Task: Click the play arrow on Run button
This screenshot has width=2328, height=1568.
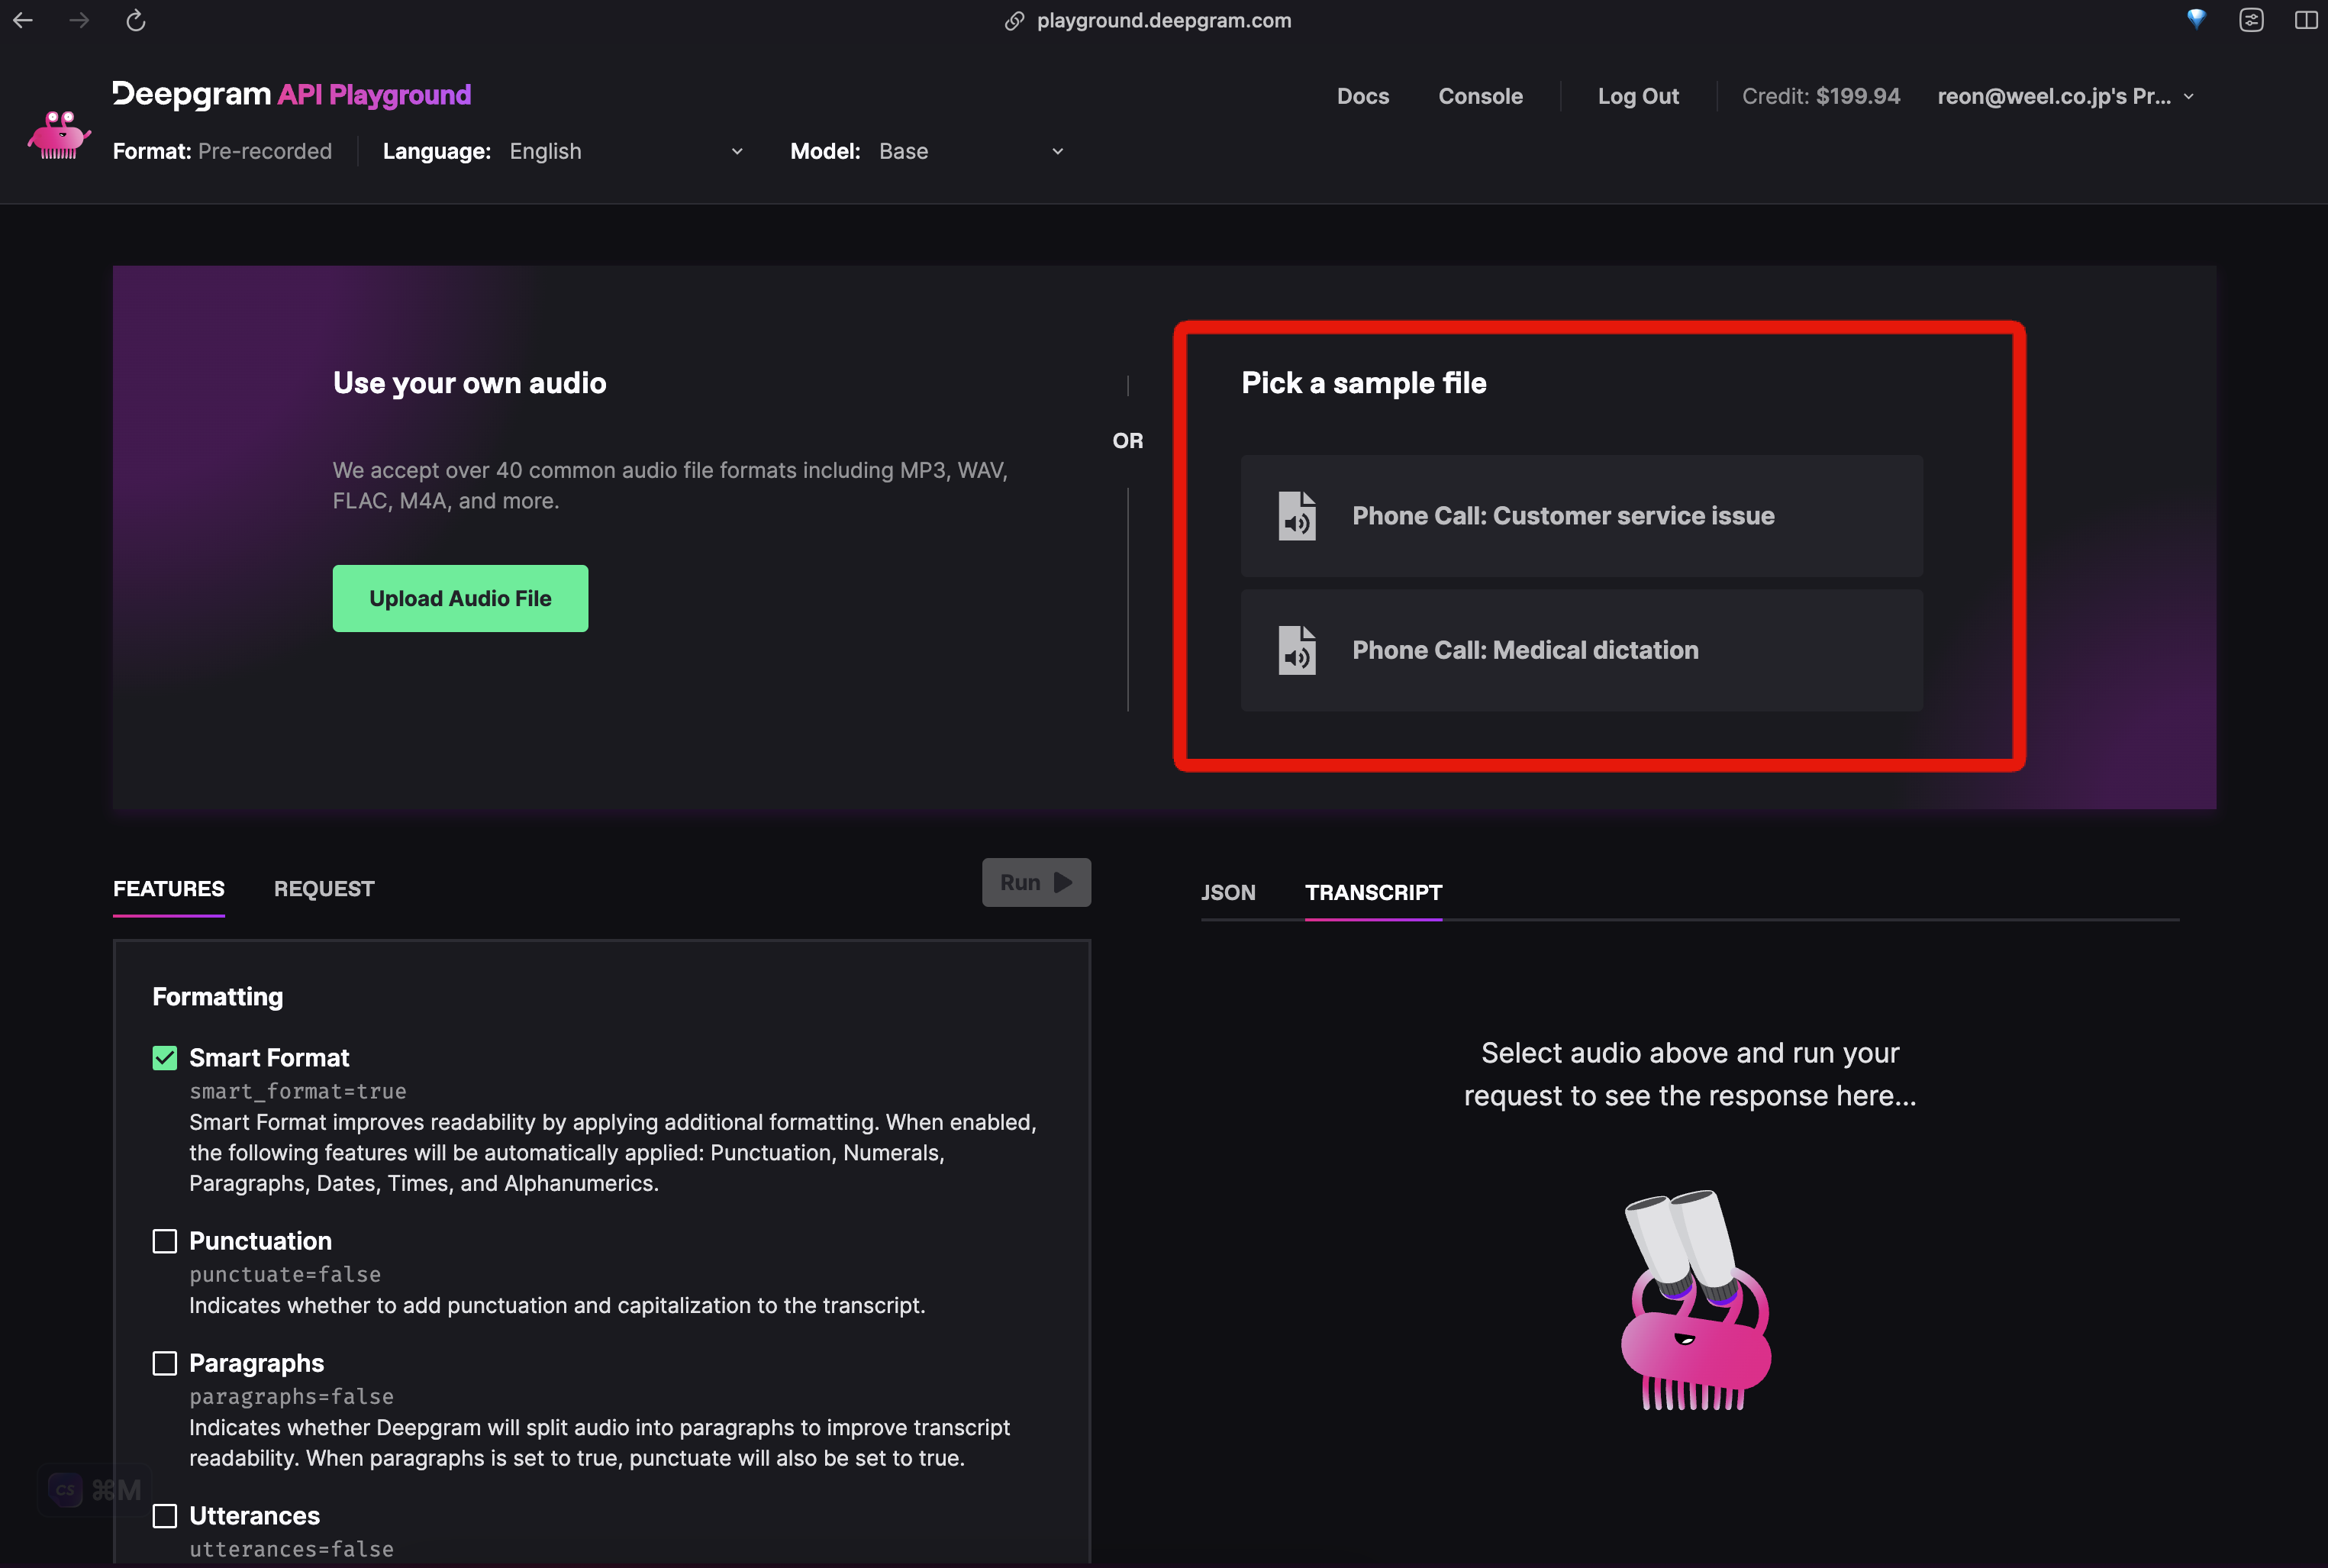Action: [1062, 882]
